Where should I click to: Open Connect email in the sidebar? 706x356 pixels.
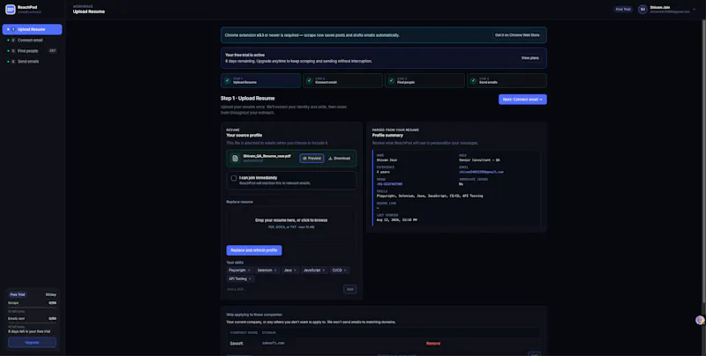(32, 40)
